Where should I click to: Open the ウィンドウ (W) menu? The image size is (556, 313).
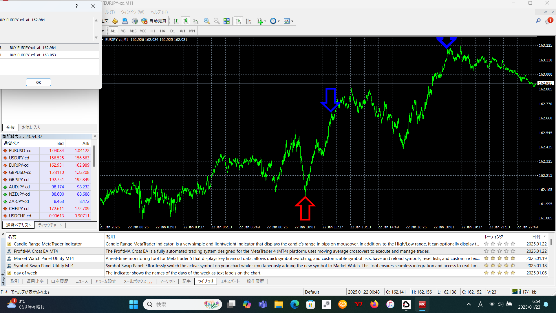pos(132,12)
